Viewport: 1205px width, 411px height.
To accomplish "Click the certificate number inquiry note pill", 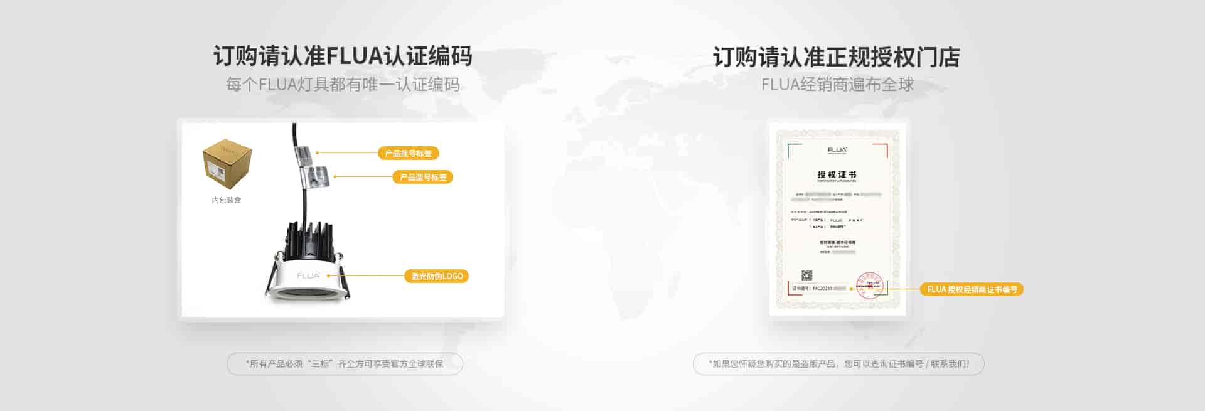I will point(838,364).
